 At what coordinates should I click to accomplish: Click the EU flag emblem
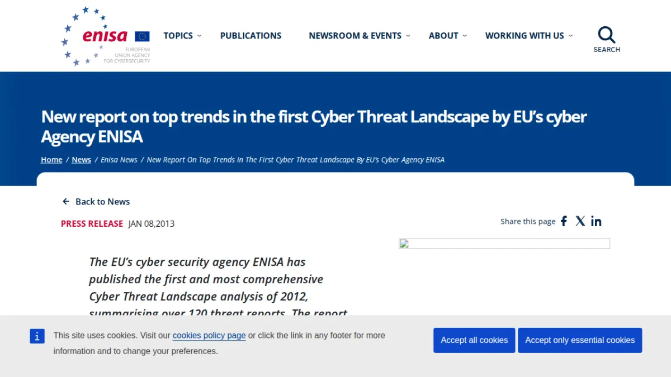point(142,36)
